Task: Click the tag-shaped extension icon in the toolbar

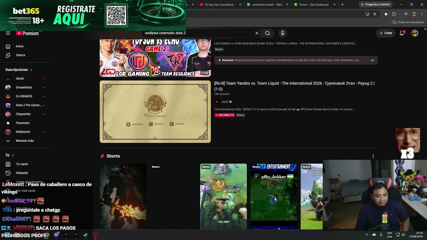Action: pyautogui.click(x=386, y=14)
